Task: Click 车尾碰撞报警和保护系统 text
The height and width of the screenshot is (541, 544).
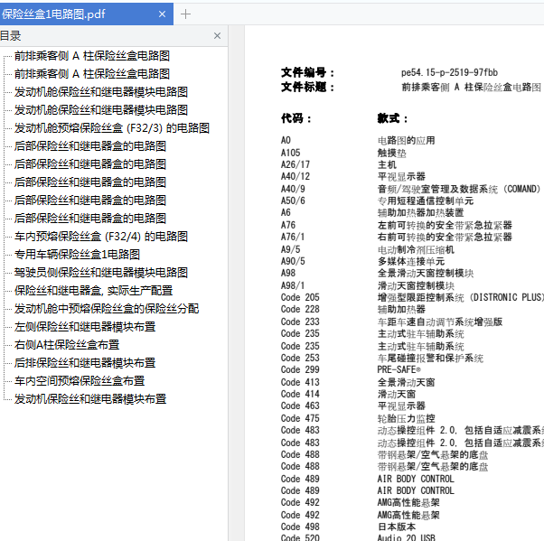Action: pyautogui.click(x=430, y=359)
